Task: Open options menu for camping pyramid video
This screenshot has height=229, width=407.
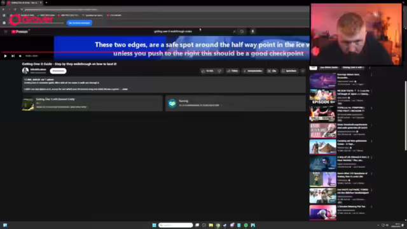Action: (x=371, y=141)
